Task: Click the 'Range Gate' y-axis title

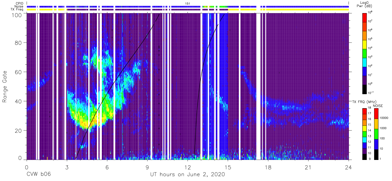Action: click(5, 87)
